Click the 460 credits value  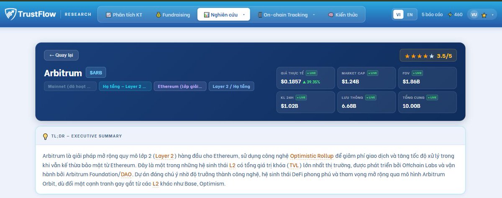tap(458, 15)
